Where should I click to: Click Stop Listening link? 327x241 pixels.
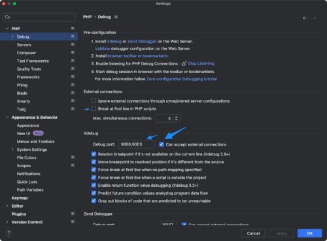click(201, 63)
